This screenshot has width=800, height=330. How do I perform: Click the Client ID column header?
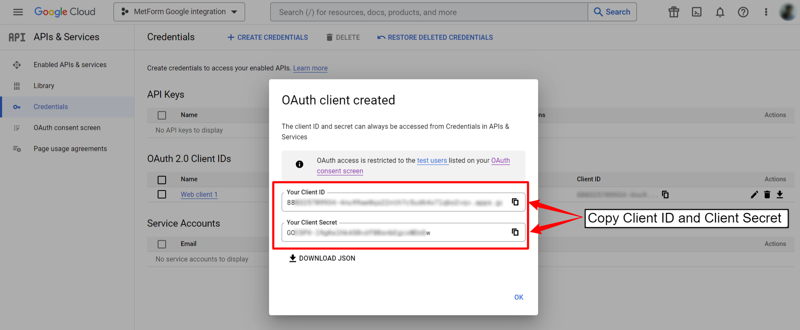589,179
